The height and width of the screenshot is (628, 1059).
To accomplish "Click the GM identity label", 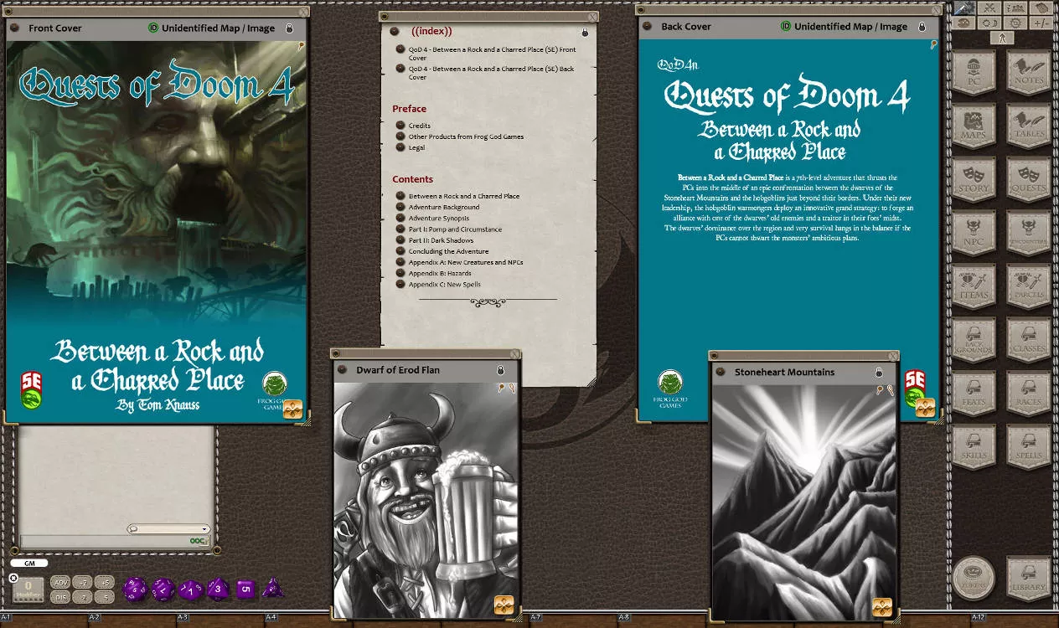I will 29,564.
